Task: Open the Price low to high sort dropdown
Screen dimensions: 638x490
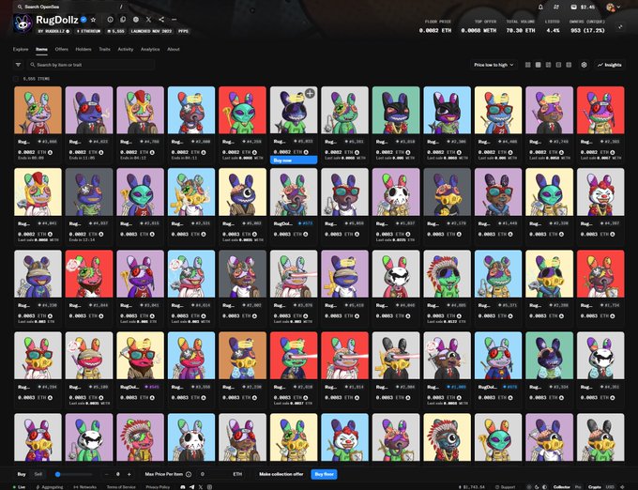Action: [x=494, y=65]
